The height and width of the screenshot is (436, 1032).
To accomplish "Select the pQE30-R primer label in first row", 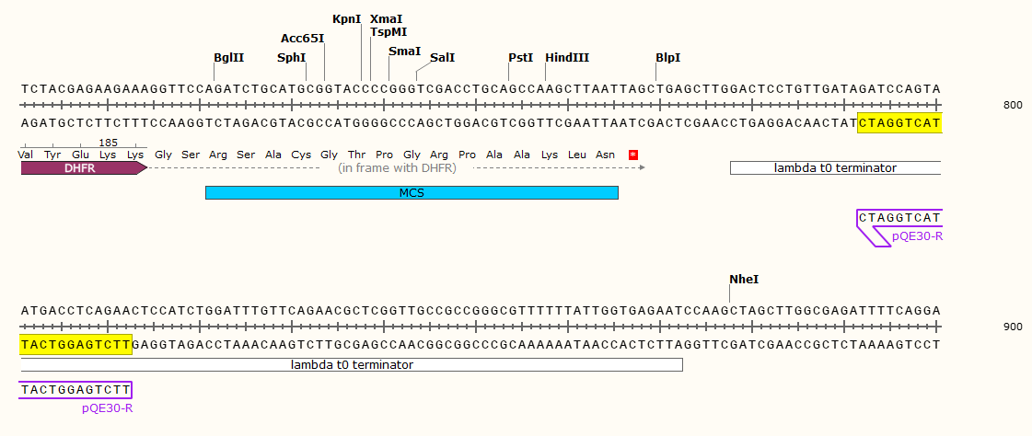I will point(917,236).
